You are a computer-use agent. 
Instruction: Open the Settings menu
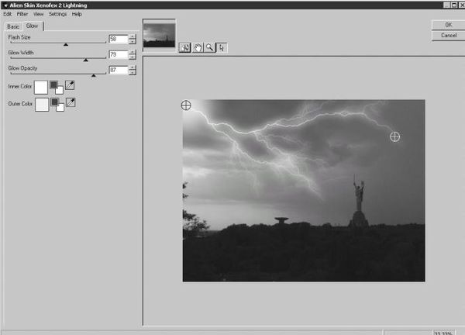[x=57, y=14]
